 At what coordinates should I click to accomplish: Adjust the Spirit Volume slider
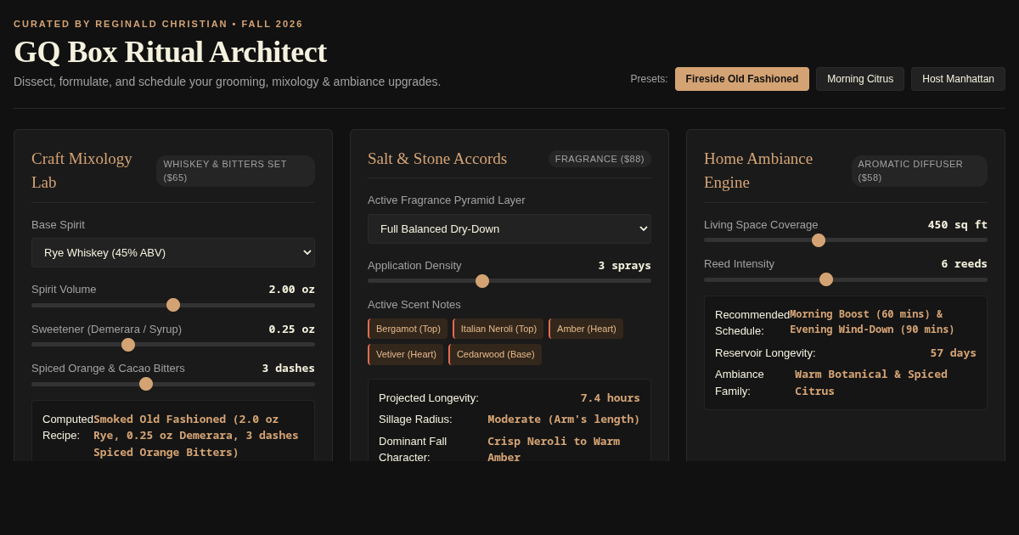click(173, 305)
